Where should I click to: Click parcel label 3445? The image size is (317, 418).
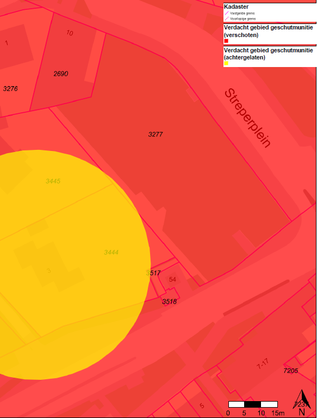[53, 181]
